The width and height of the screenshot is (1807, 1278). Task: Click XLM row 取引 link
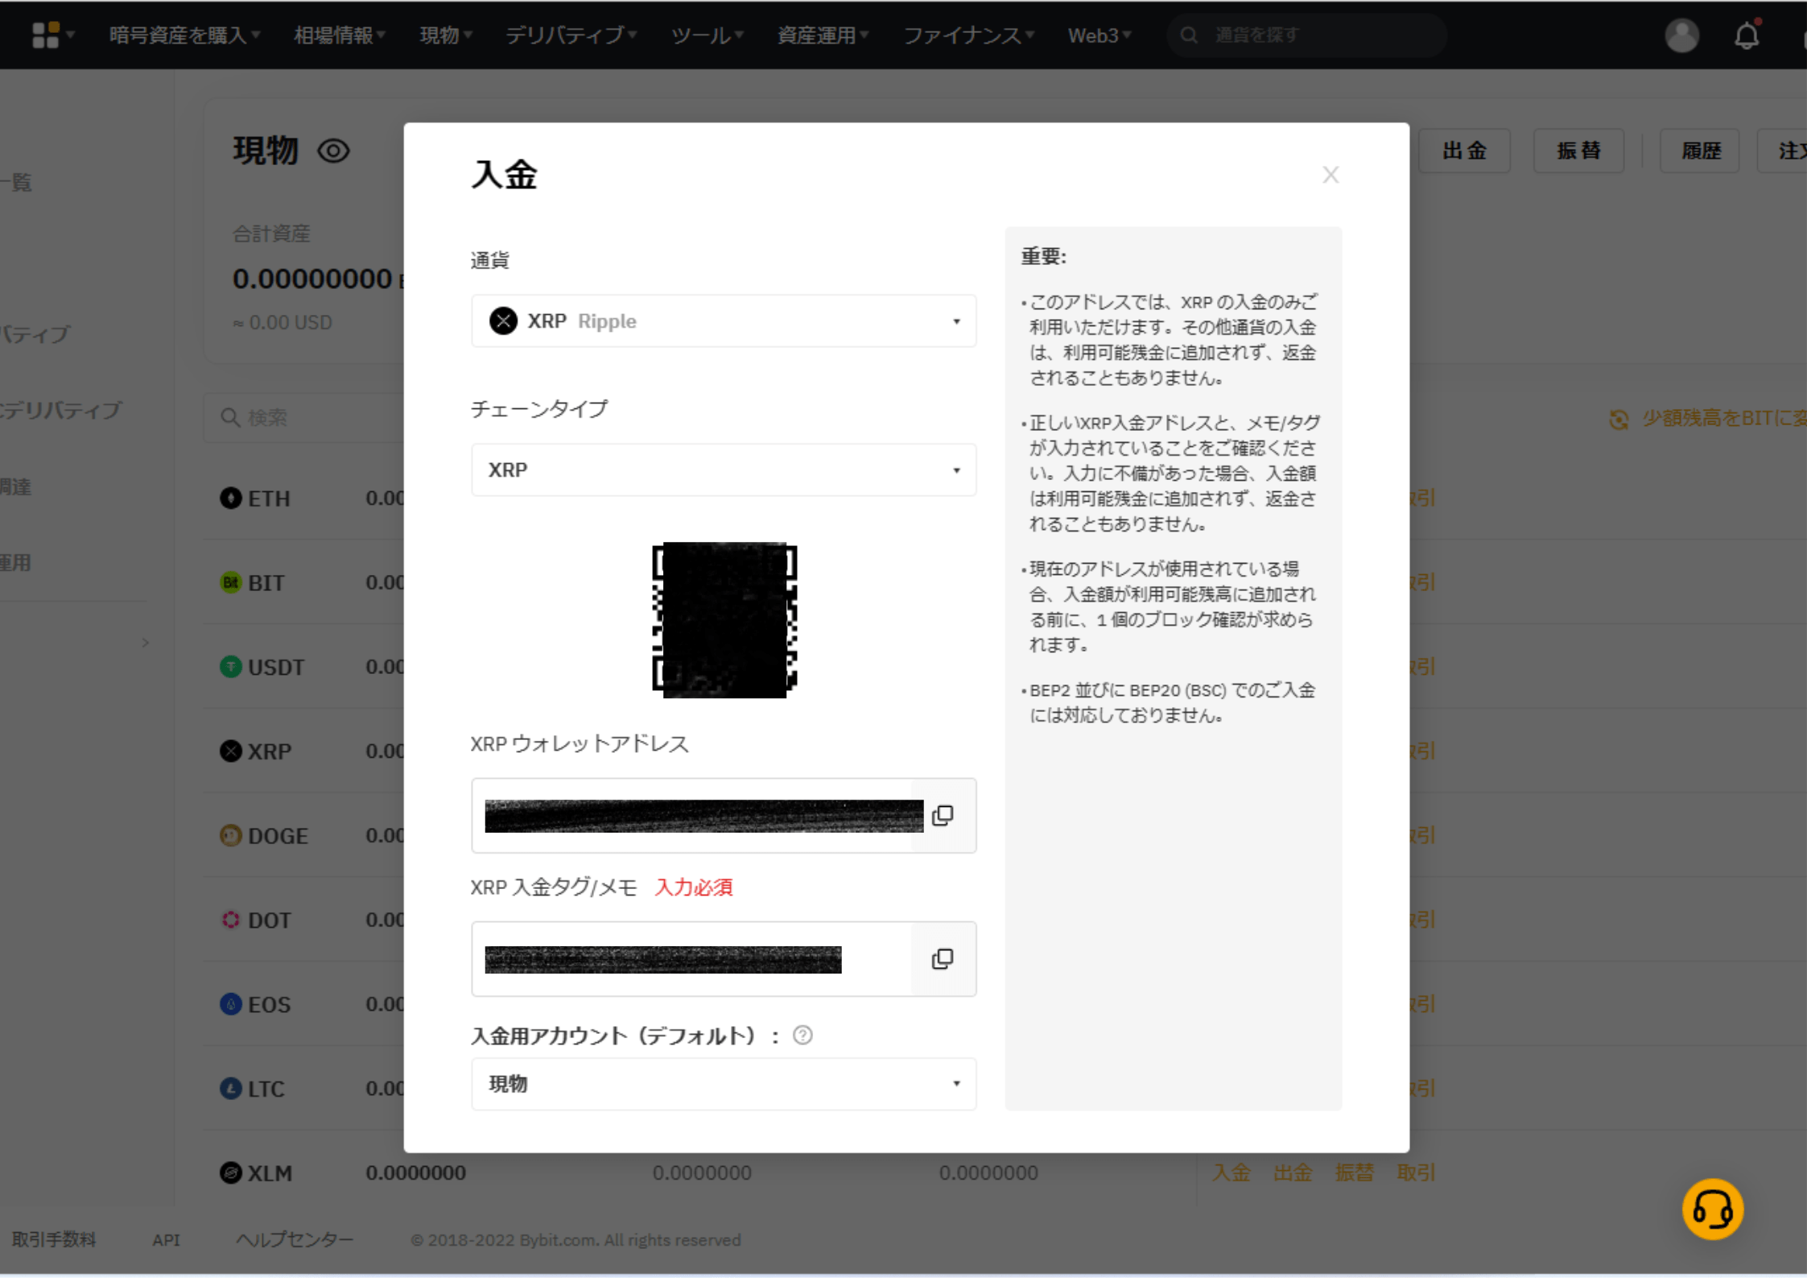pos(1416,1173)
